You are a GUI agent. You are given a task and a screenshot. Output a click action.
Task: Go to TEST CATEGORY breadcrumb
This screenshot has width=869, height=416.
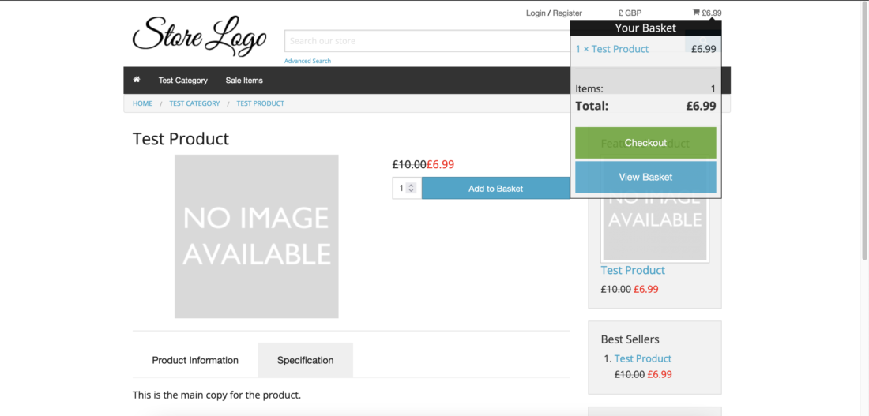[x=194, y=103]
